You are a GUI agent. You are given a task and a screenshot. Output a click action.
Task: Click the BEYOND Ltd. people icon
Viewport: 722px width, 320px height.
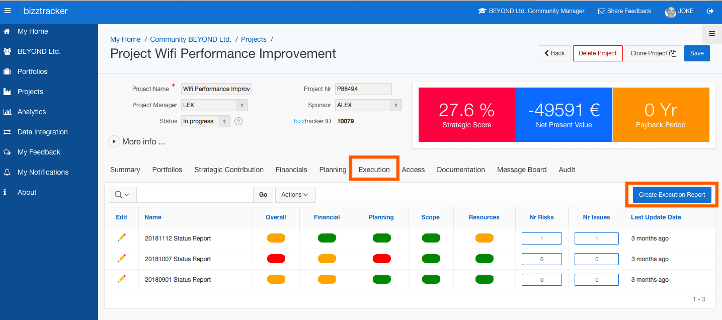(7, 51)
